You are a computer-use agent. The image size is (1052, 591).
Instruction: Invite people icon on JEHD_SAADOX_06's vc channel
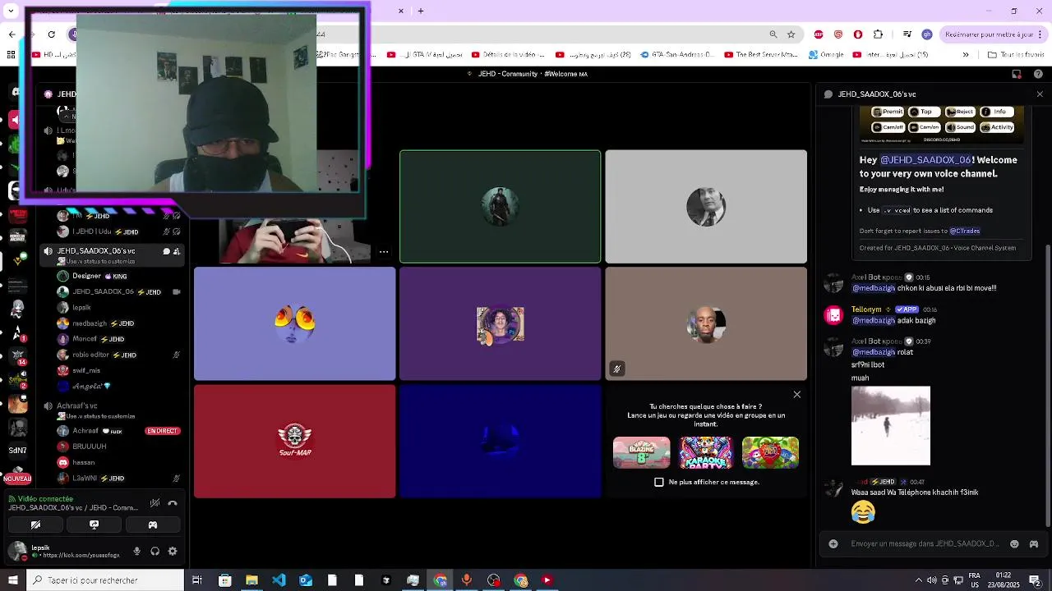pos(177,251)
